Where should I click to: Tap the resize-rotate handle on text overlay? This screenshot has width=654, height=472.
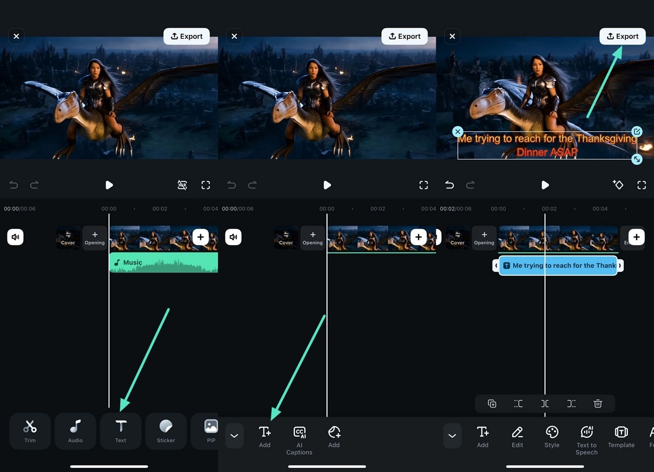click(x=637, y=159)
